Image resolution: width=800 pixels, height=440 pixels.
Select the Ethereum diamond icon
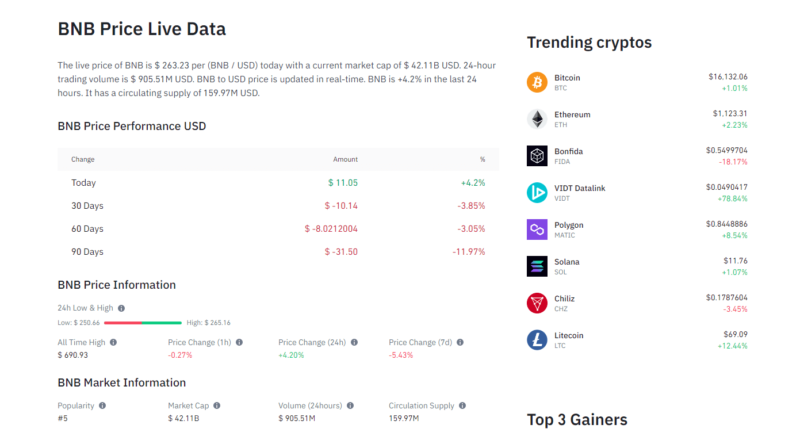tap(537, 119)
